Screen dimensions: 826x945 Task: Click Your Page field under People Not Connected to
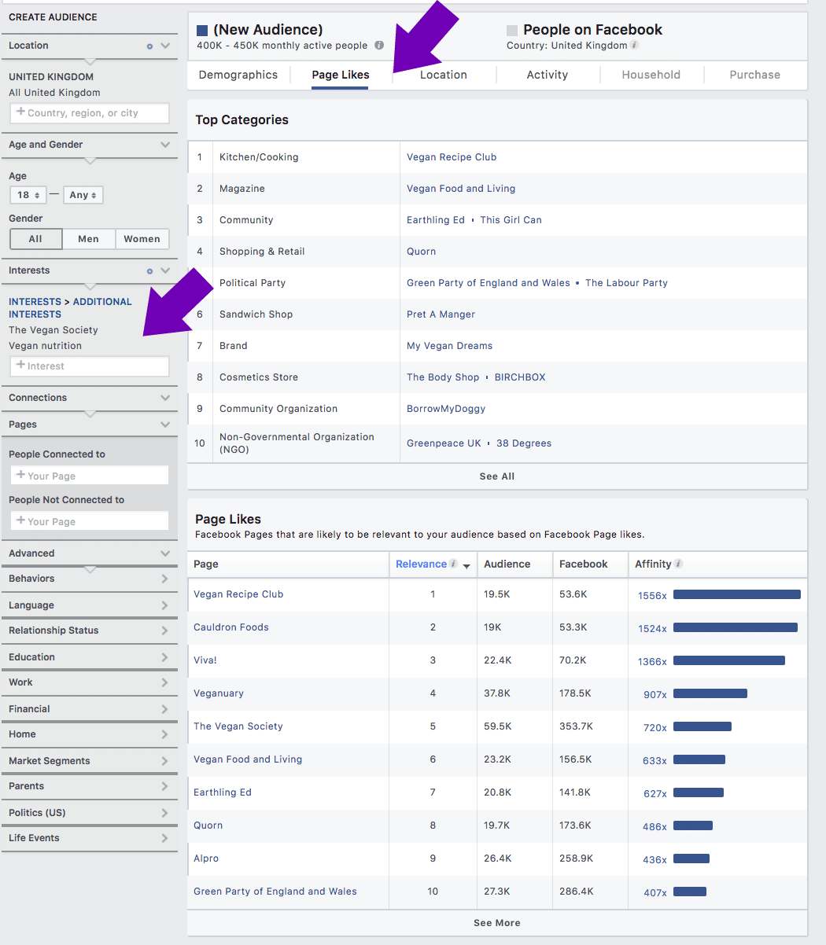coord(90,521)
